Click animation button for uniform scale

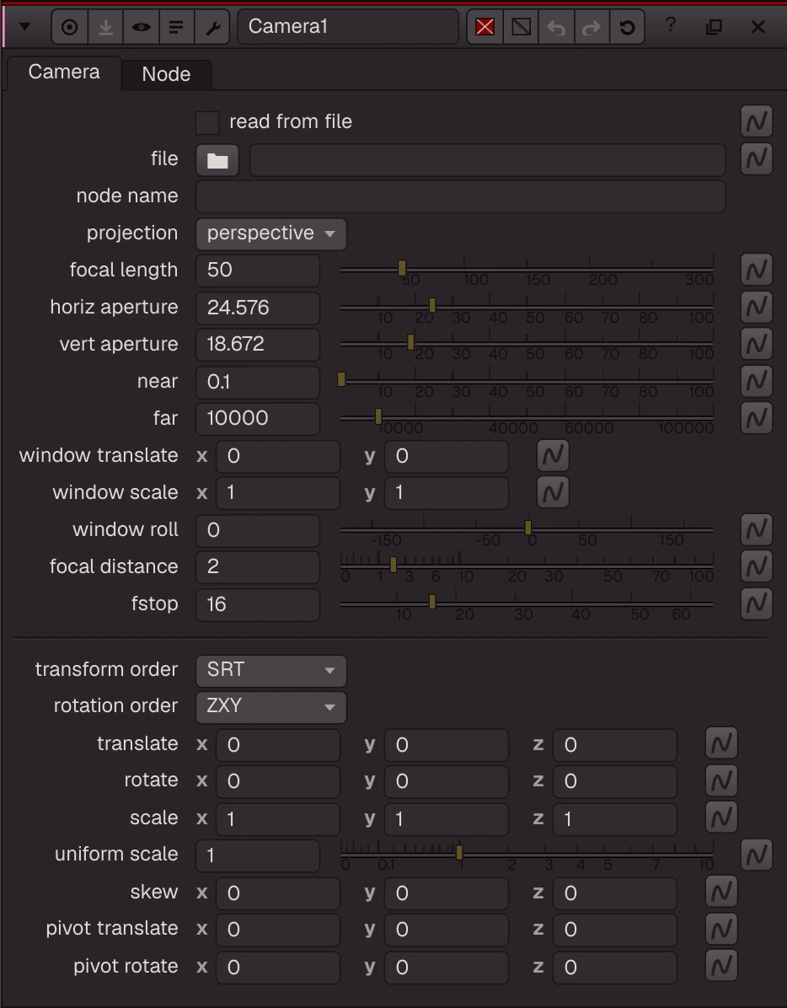[x=756, y=855]
